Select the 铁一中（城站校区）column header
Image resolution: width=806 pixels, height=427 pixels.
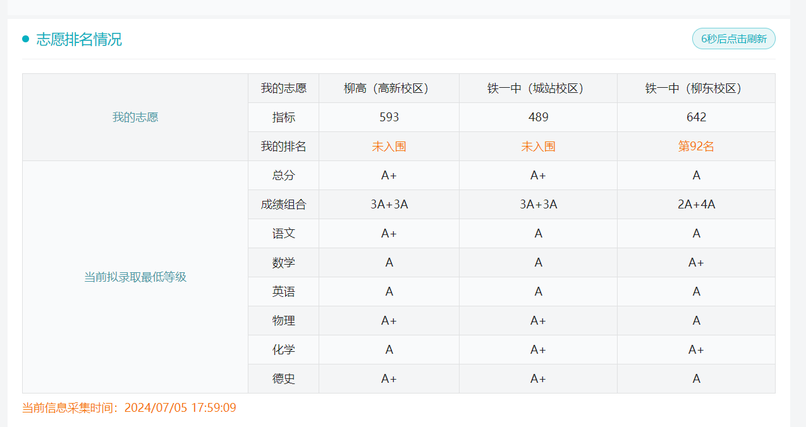point(538,88)
